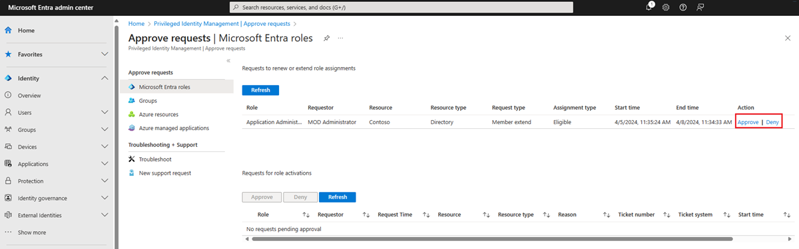Click the search resources input field
799x249 pixels.
(401, 7)
